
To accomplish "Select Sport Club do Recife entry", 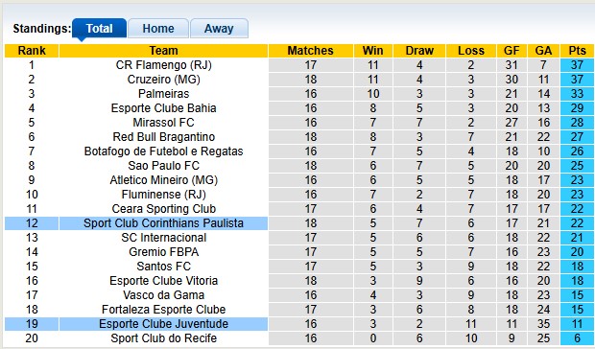I will (163, 338).
